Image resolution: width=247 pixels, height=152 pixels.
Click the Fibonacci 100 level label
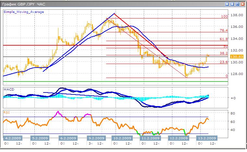pyautogui.click(x=224, y=16)
